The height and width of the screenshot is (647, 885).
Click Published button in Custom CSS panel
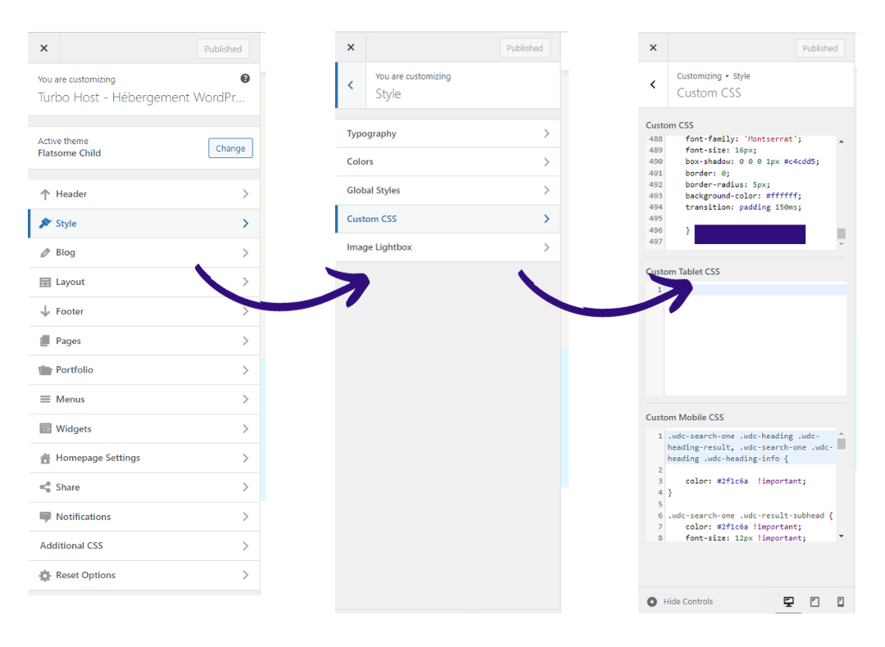[x=820, y=48]
